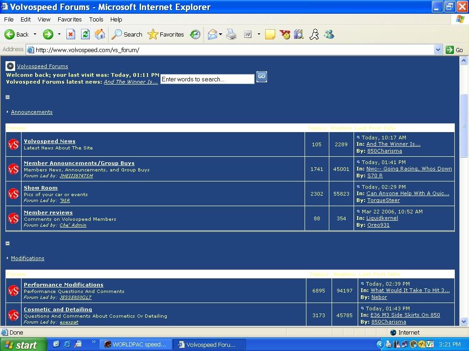This screenshot has height=351, width=469.
Task: Go back with the Back arrow button
Action: (x=17, y=35)
